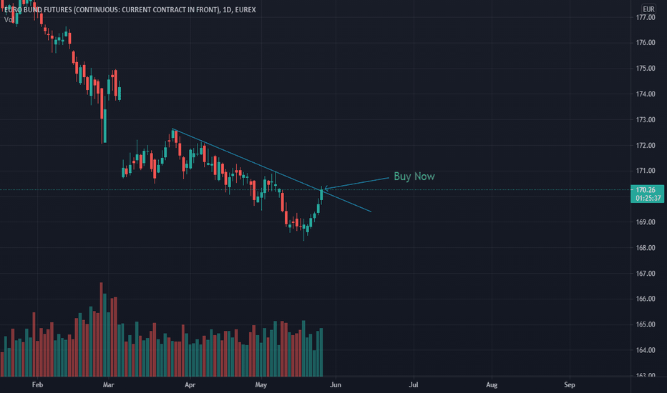The width and height of the screenshot is (667, 393).
Task: Click the 167.00 price axis label
Action: point(646,274)
